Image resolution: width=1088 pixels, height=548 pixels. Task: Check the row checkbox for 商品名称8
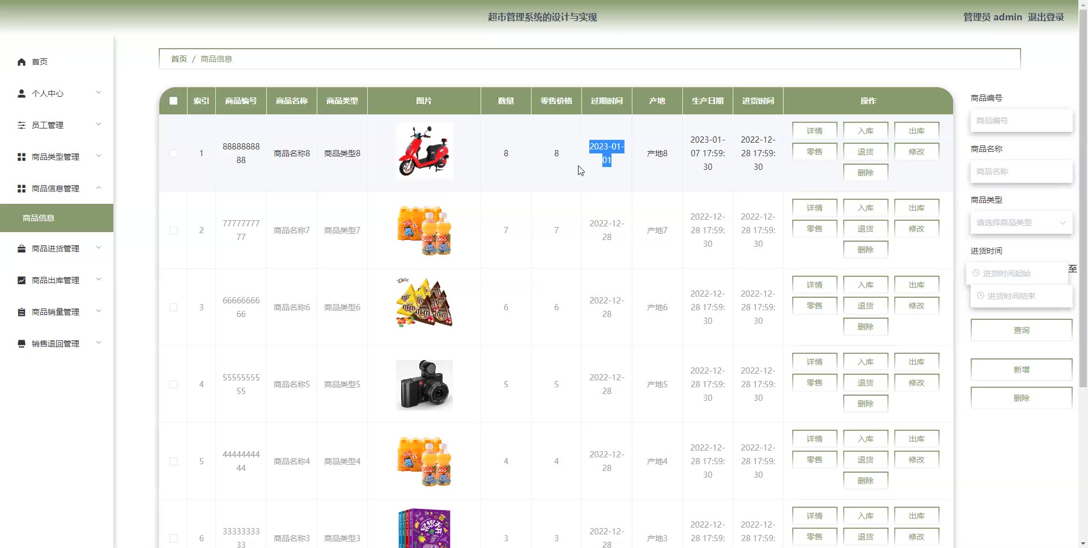[x=173, y=153]
